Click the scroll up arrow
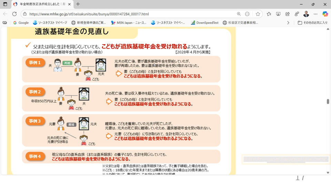This screenshot has height=186, width=331. point(328,29)
